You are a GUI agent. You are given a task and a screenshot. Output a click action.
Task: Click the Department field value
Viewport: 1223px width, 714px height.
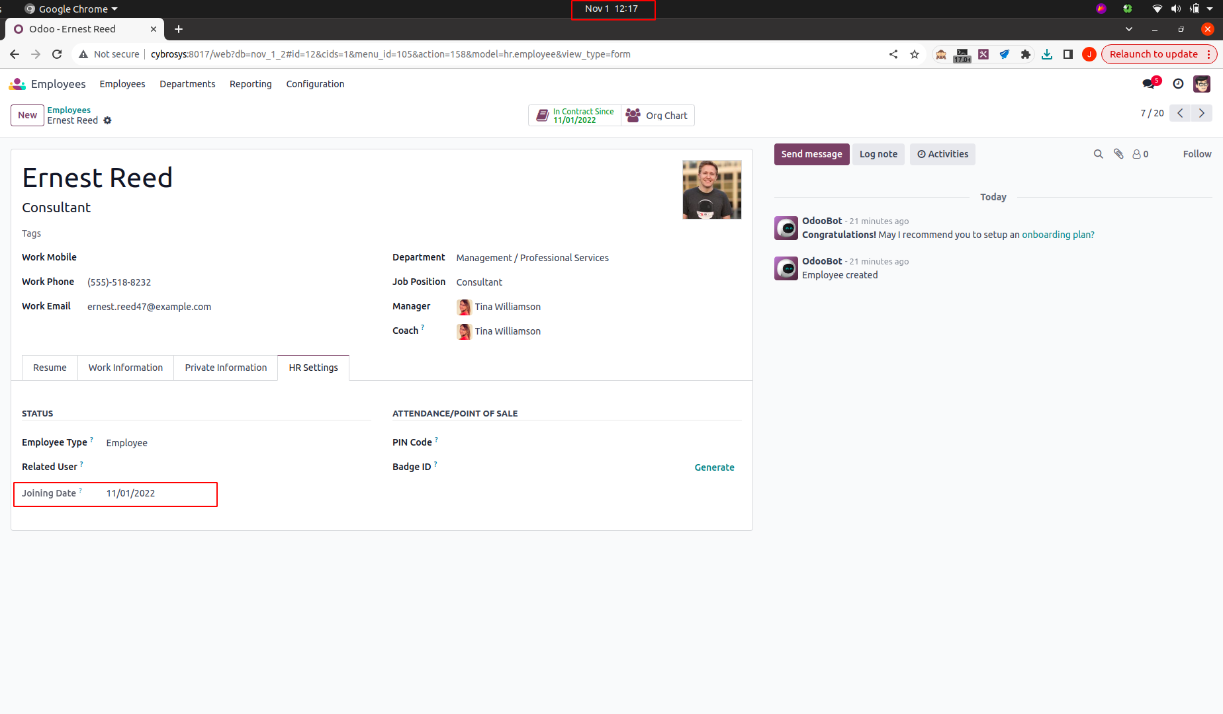[532, 258]
